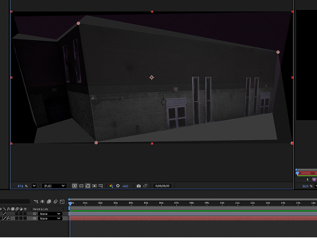The width and height of the screenshot is (317, 238).
Task: Toggle mask and shape path visibility icon
Action: point(87,186)
